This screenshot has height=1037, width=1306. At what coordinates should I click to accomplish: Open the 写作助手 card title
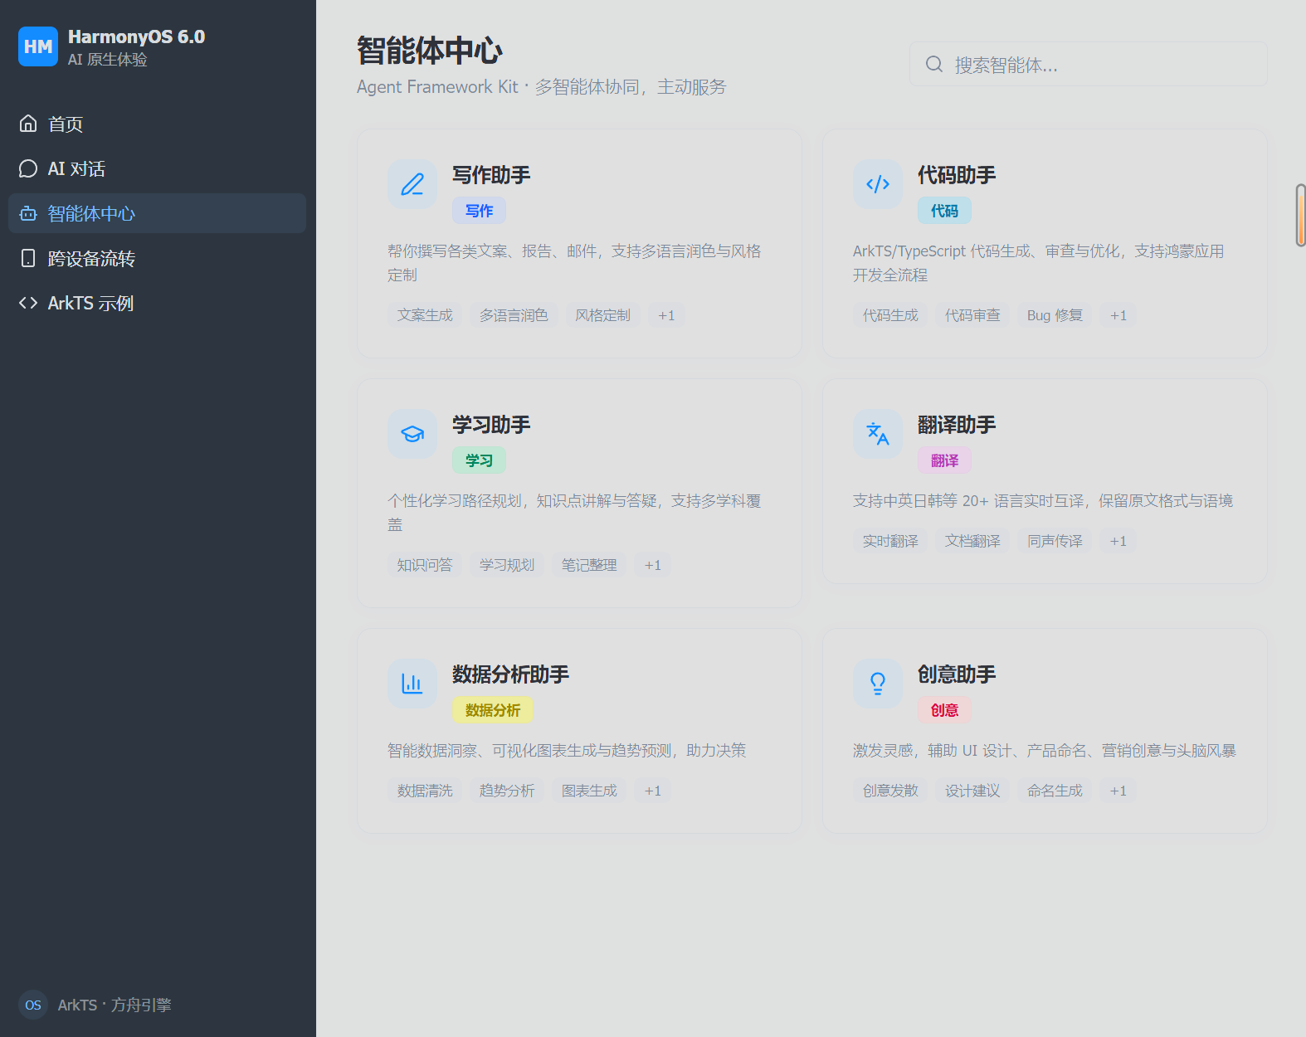pos(491,175)
